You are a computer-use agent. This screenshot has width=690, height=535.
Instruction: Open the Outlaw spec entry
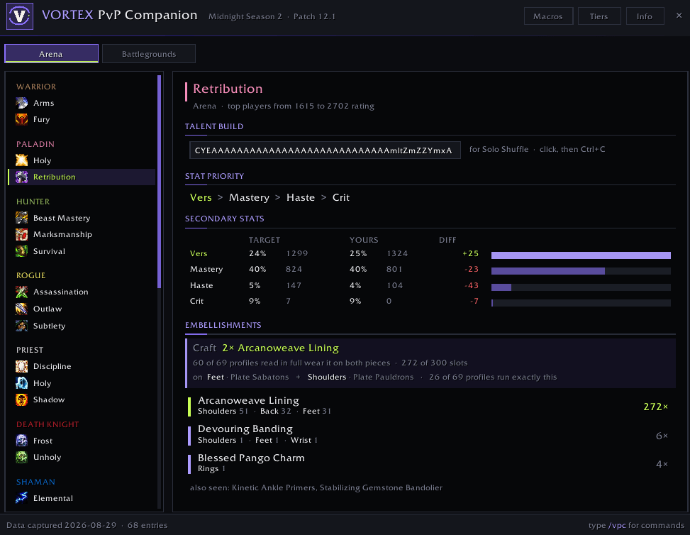coord(82,309)
